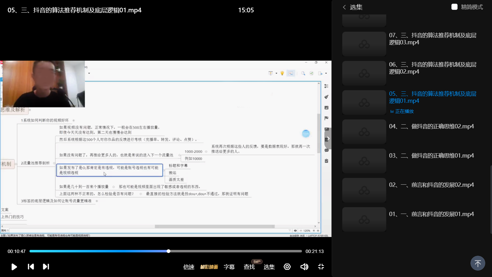Image resolution: width=492 pixels, height=277 pixels.
Task: Select 04 做抖音的正确思维02.mp4 from playlist
Action: click(431, 126)
